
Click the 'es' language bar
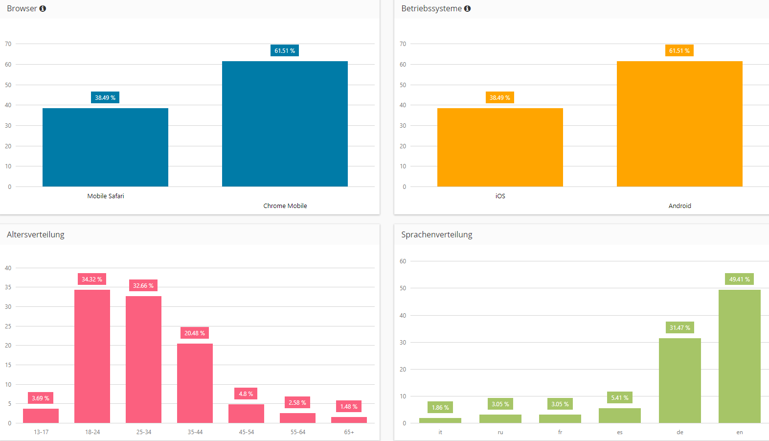click(620, 416)
